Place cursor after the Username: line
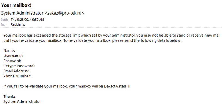222x111 pixels. point(23,56)
